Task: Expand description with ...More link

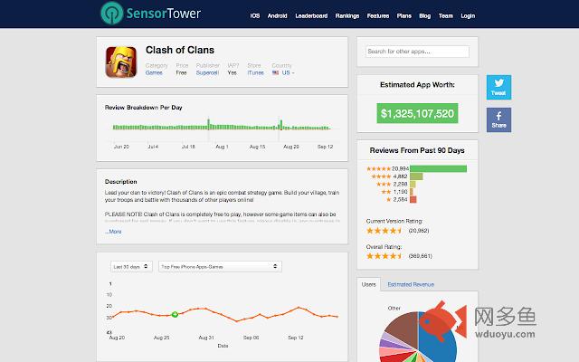Action: [113, 232]
